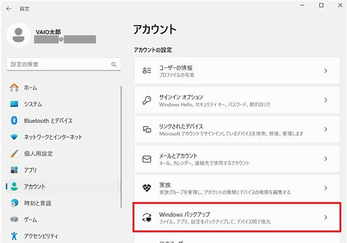This screenshot has width=347, height=243.
Task: Click the アカウントの設定 section heading
Action: pyautogui.click(x=153, y=50)
